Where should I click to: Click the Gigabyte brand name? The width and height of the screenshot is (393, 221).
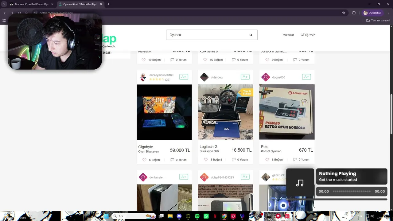click(146, 147)
